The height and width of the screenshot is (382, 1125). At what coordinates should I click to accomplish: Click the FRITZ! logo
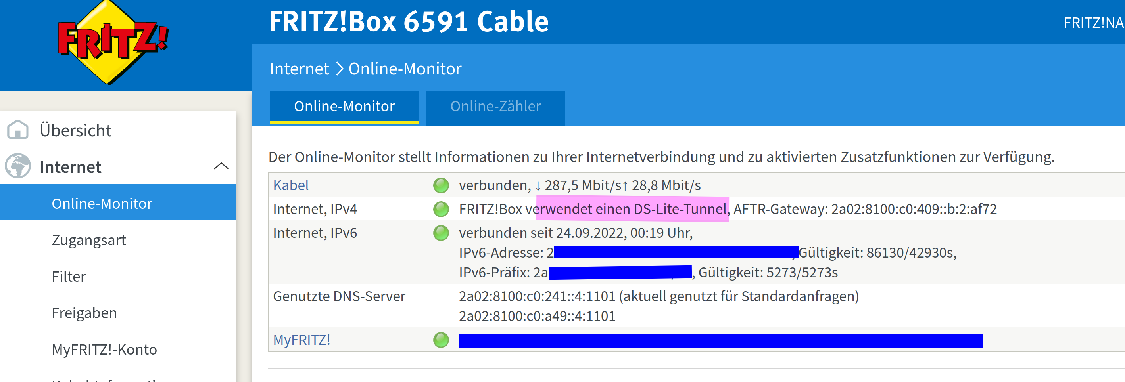(113, 42)
